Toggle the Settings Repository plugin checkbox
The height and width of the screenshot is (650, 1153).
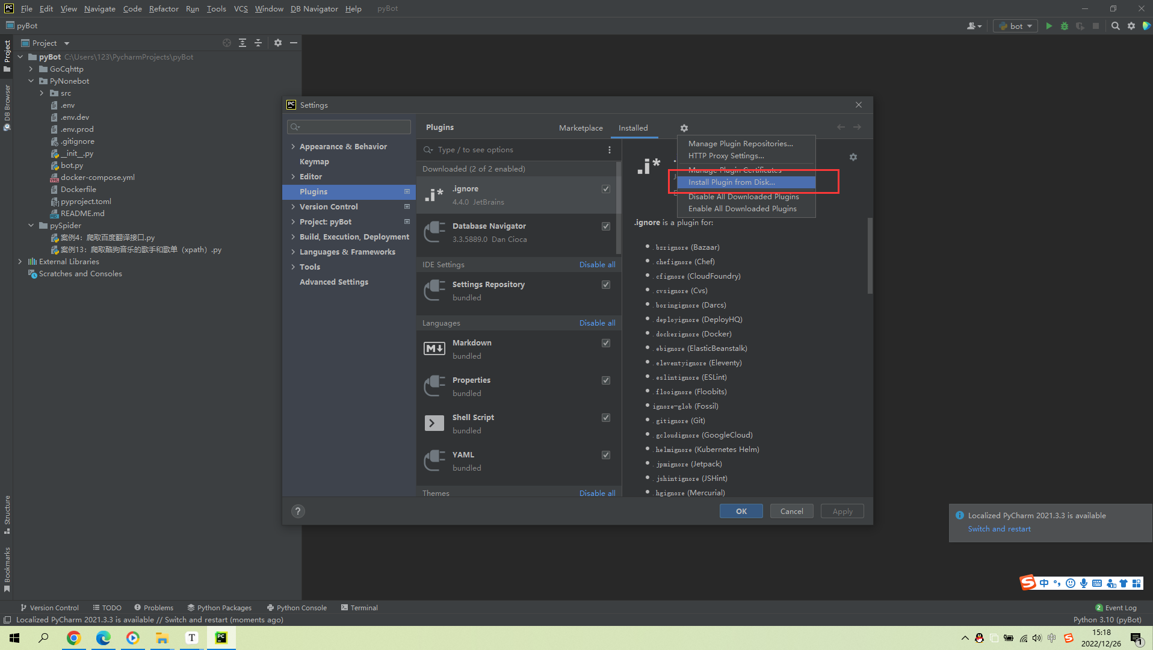[x=606, y=285]
